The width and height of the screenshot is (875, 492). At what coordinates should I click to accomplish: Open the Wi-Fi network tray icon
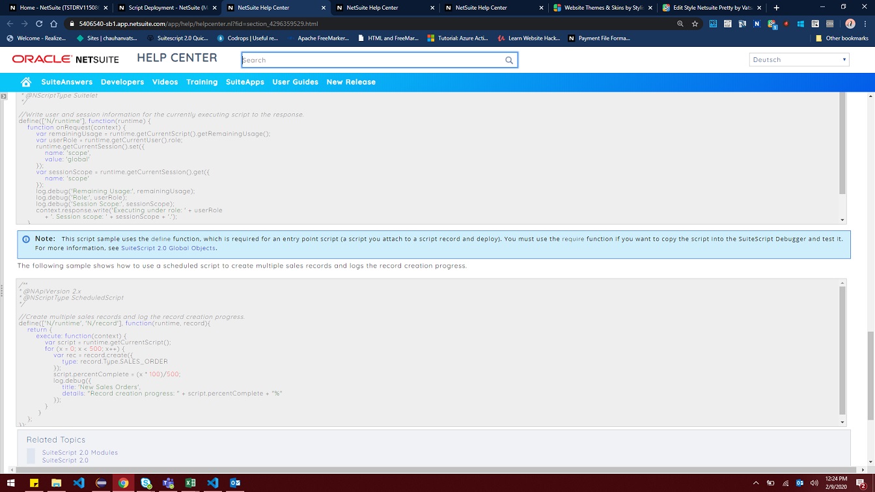tap(785, 483)
